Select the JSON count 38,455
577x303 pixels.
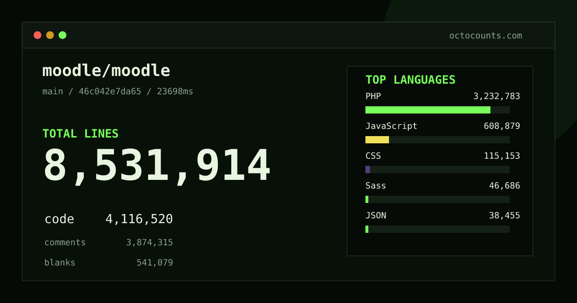pyautogui.click(x=504, y=215)
